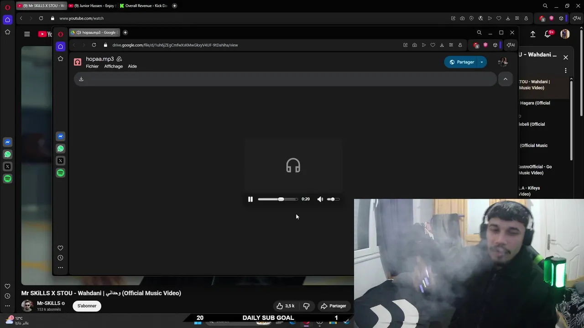Viewport: 584px width, 328px height.
Task: Reload the Google Drive page
Action: [94, 45]
